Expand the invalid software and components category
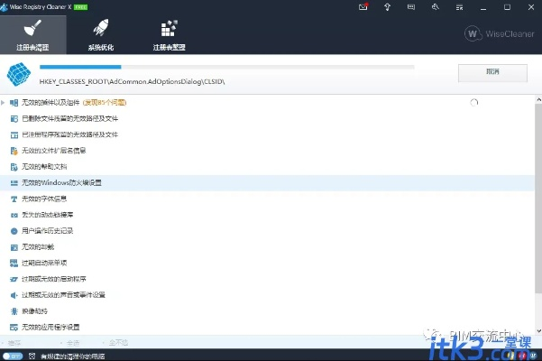 (4, 103)
